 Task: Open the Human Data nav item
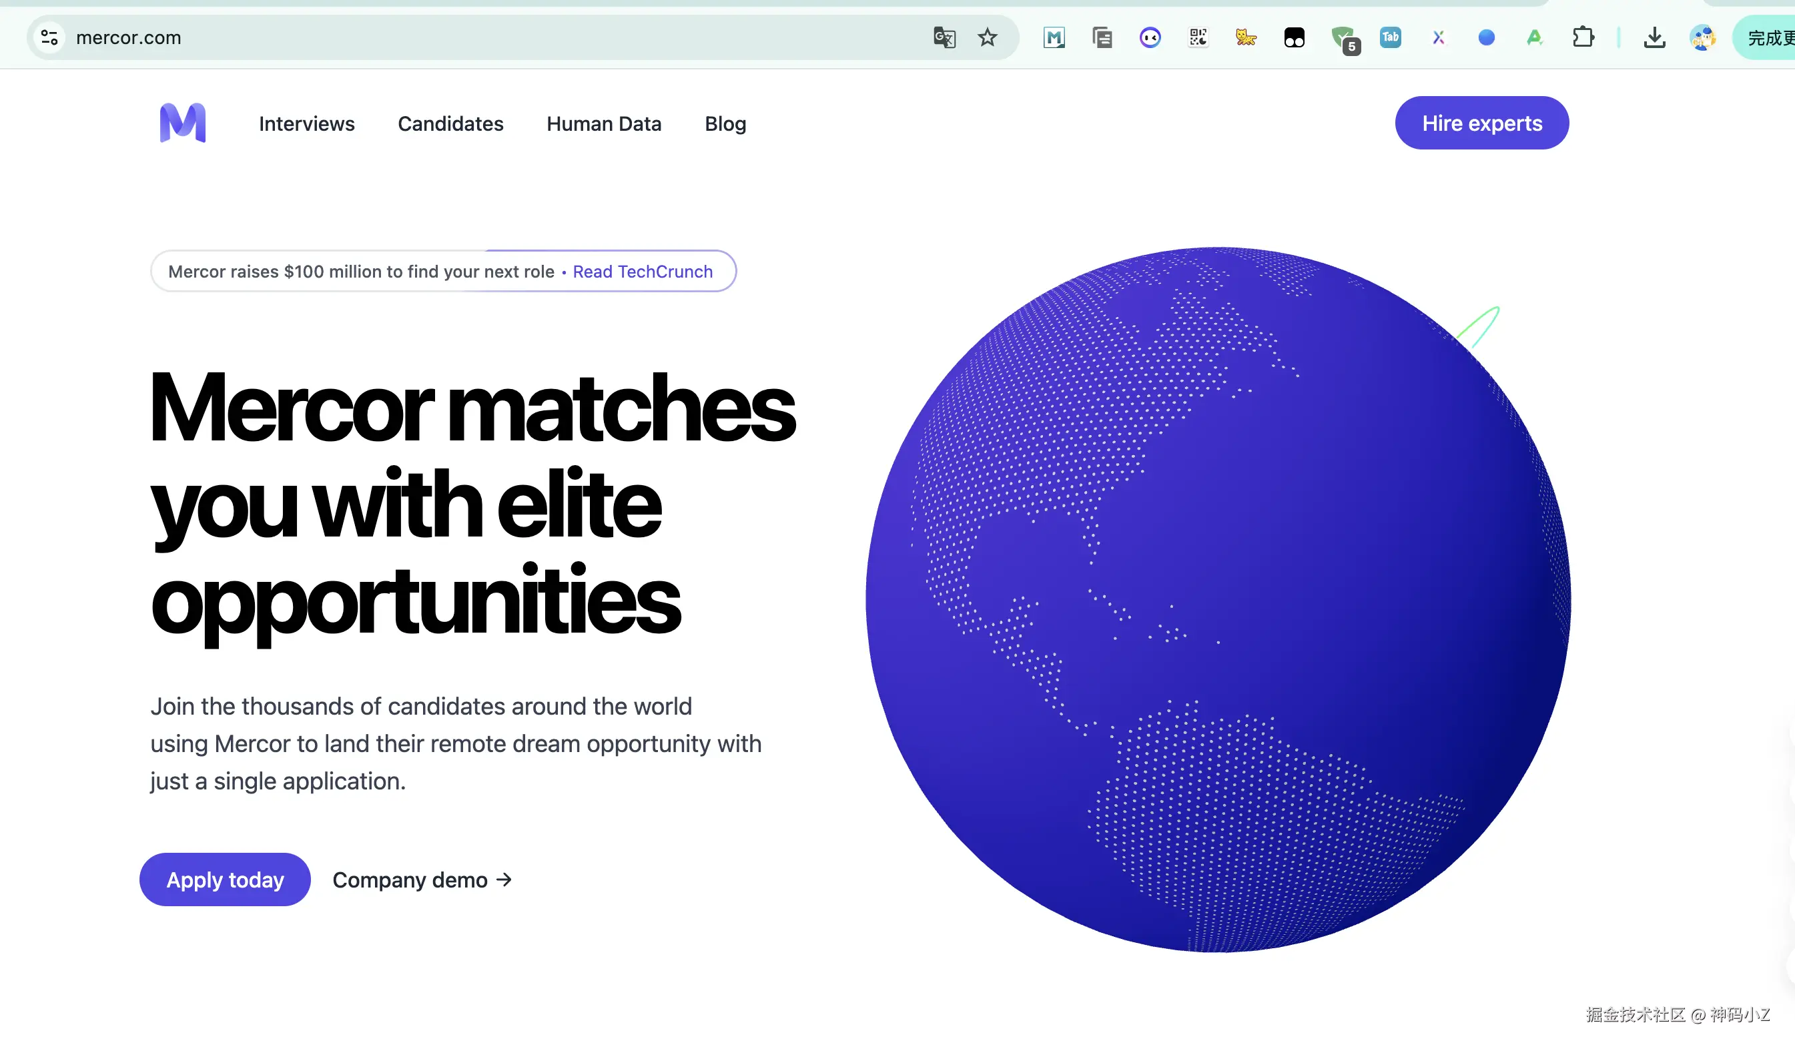[x=603, y=123]
